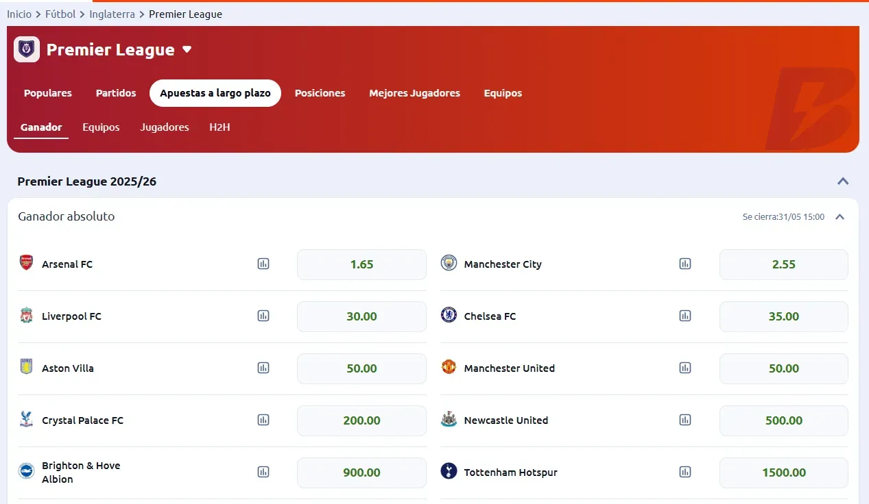Image resolution: width=869 pixels, height=504 pixels.
Task: Open Newcastle United statistics icon
Action: click(x=685, y=420)
